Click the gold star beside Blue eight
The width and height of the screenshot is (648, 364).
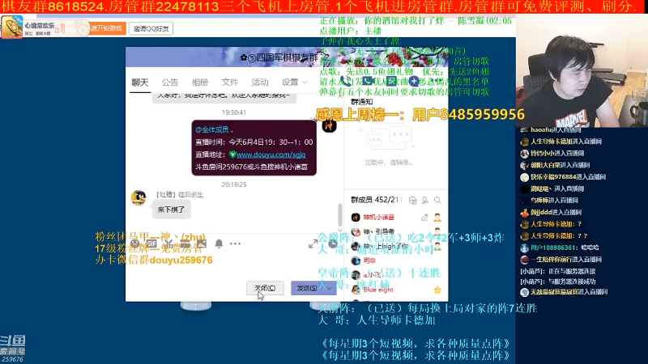click(437, 290)
